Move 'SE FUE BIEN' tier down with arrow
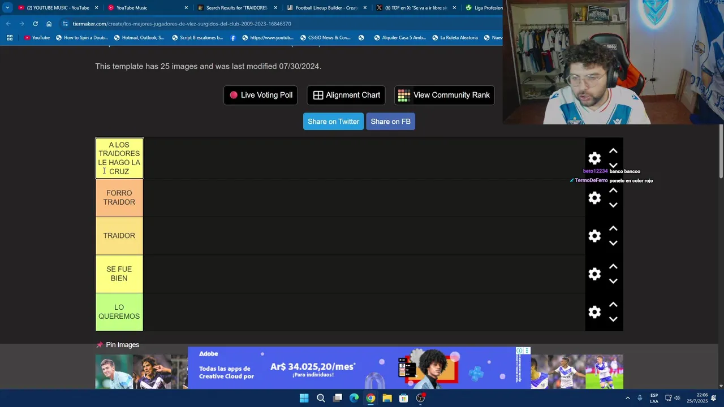724x407 pixels. [613, 282]
